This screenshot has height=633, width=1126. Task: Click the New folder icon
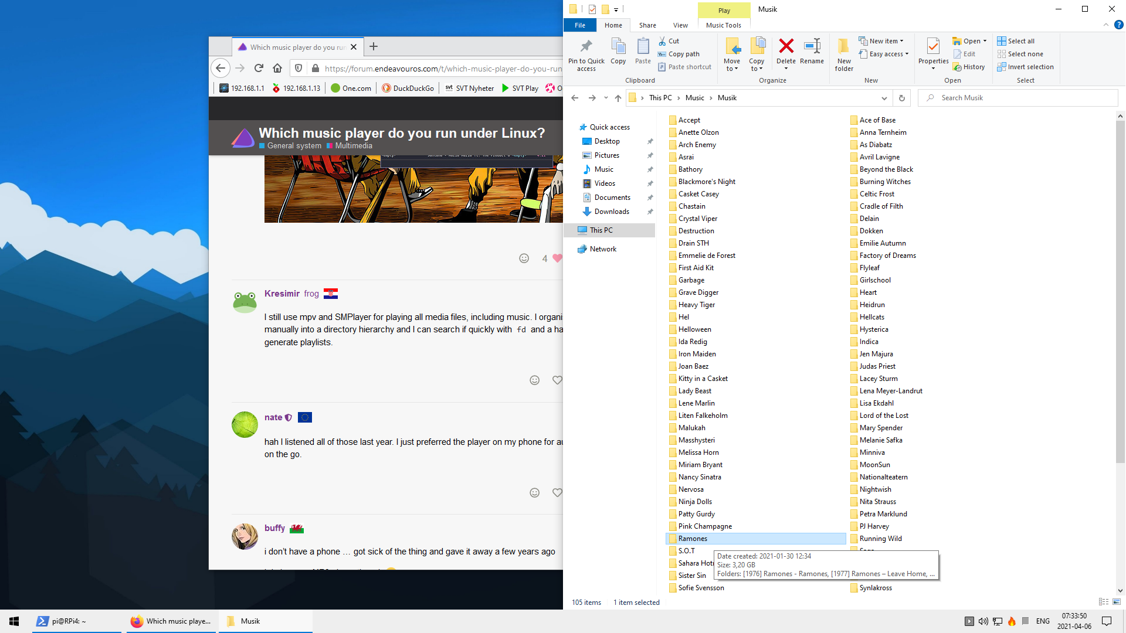(x=844, y=46)
